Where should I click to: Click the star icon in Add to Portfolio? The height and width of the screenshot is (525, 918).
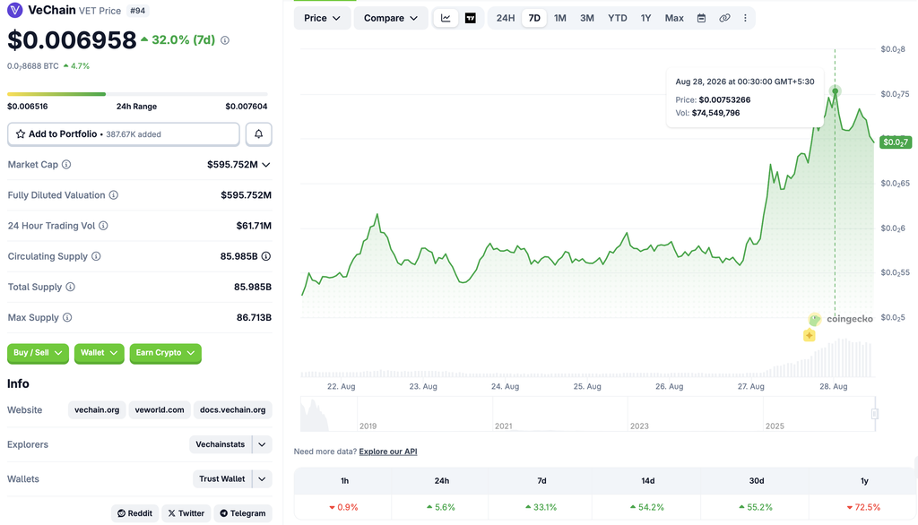(x=21, y=134)
